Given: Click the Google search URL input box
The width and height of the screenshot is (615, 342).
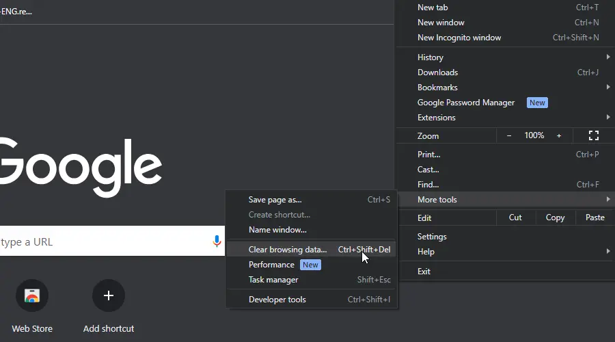Looking at the screenshot, I should [x=112, y=241].
